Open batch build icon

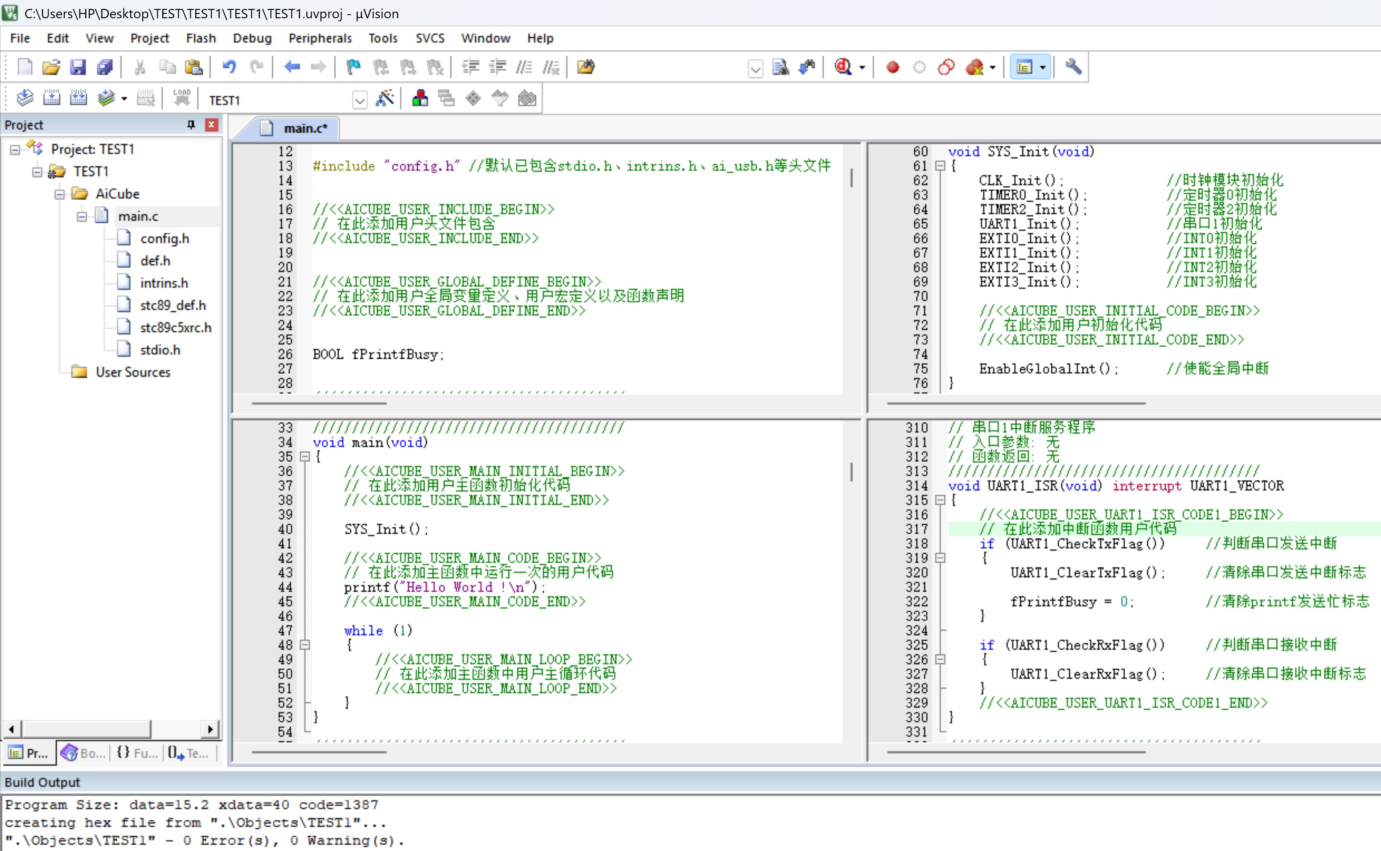[x=106, y=98]
